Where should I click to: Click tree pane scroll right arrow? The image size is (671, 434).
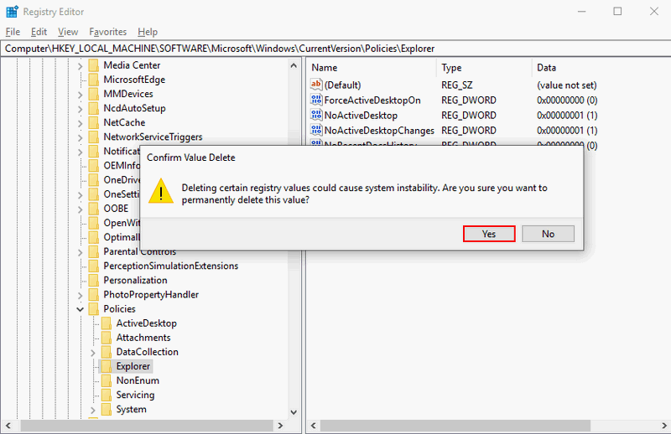click(x=280, y=426)
